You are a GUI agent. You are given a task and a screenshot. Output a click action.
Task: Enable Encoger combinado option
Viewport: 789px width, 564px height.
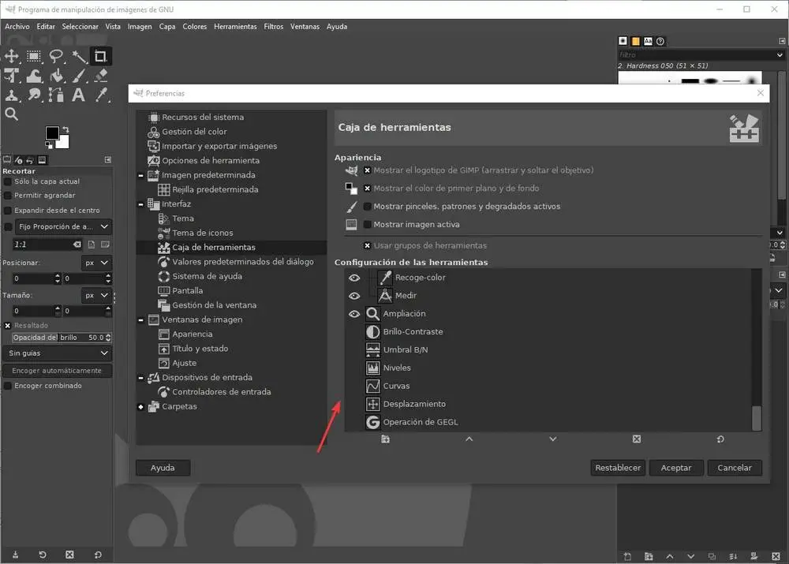point(8,387)
